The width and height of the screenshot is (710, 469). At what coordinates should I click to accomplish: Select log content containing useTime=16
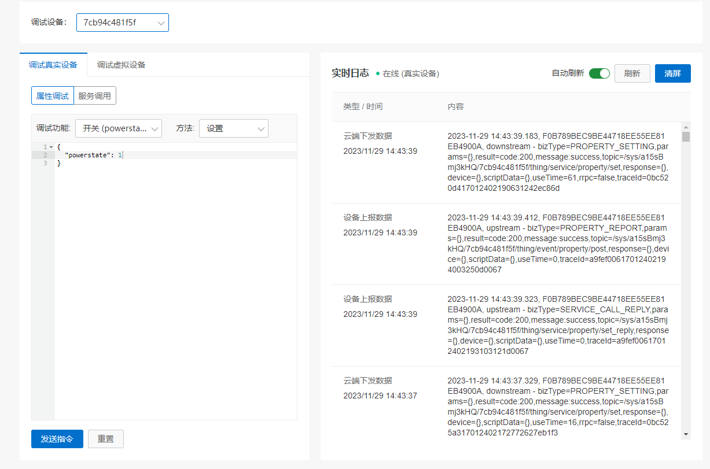pyautogui.click(x=558, y=407)
